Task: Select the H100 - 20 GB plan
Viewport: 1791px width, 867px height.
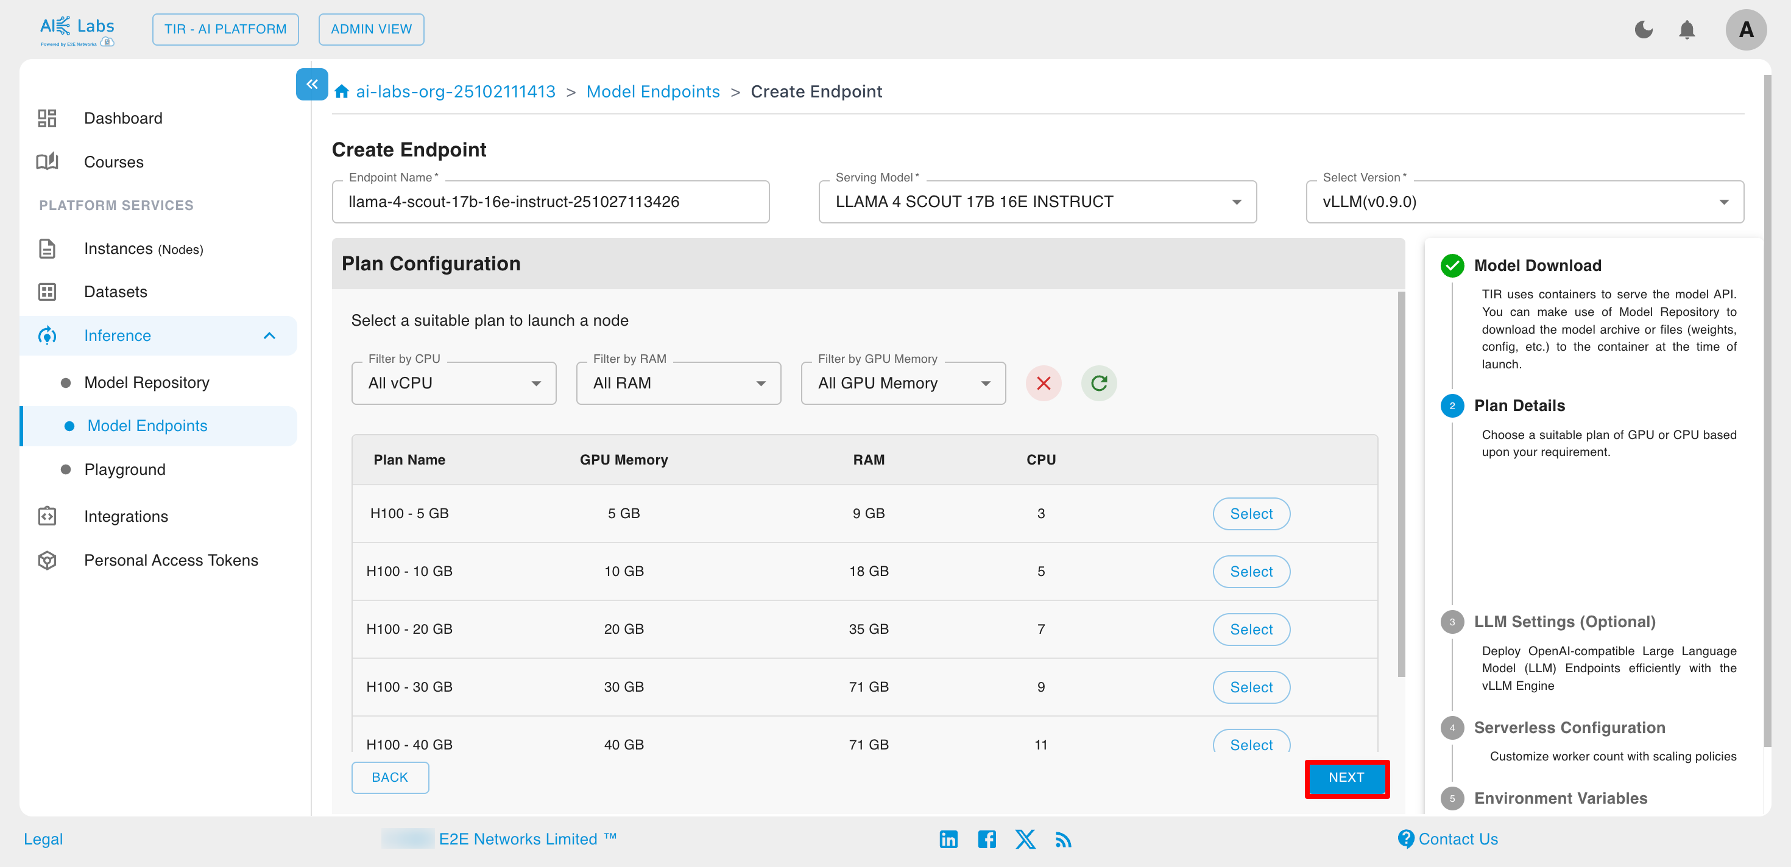Action: (x=1251, y=629)
